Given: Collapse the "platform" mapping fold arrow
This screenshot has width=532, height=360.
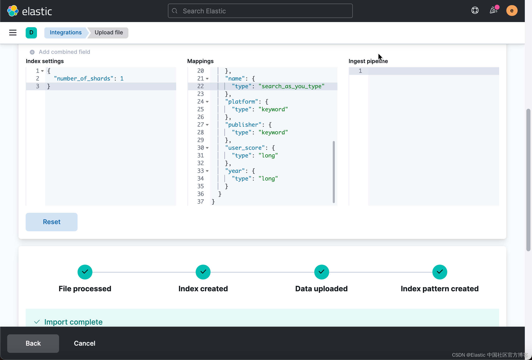Looking at the screenshot, I should (x=207, y=102).
